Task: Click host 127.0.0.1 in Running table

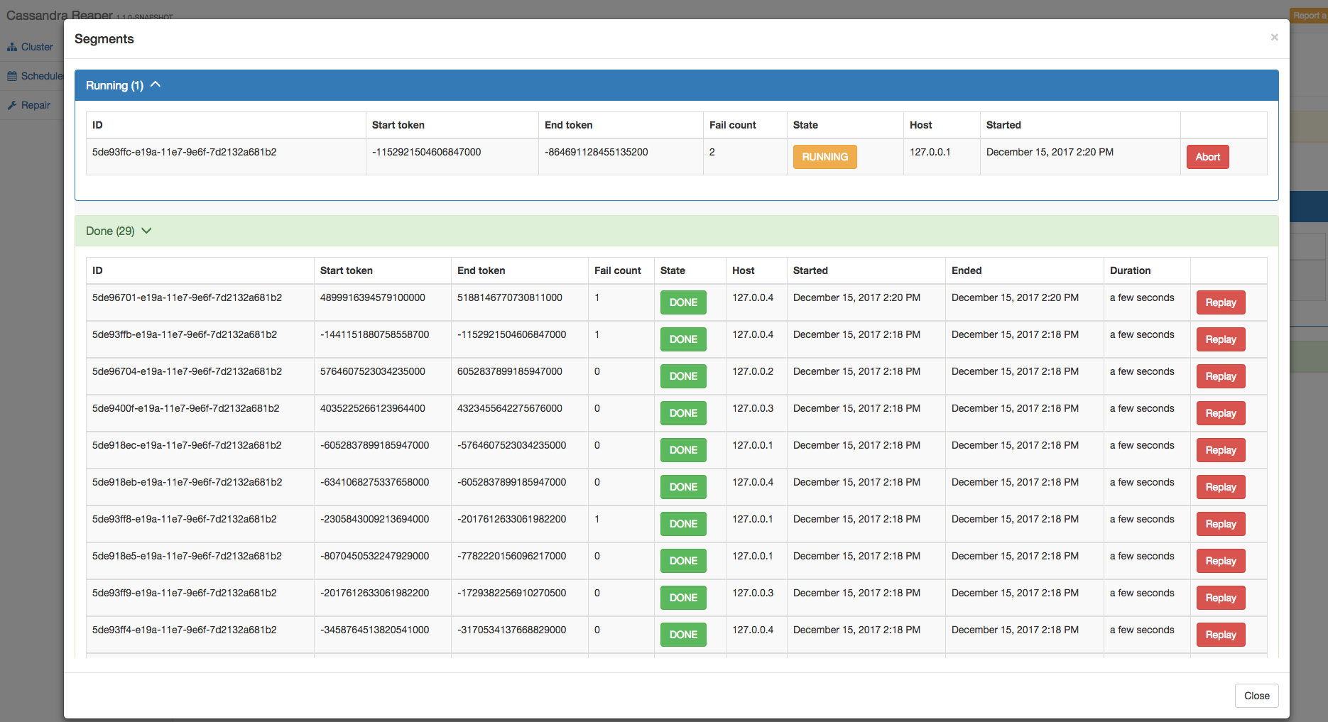Action: coord(930,152)
